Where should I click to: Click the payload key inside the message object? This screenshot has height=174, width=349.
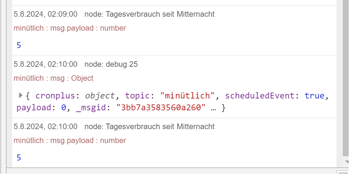coord(34,108)
